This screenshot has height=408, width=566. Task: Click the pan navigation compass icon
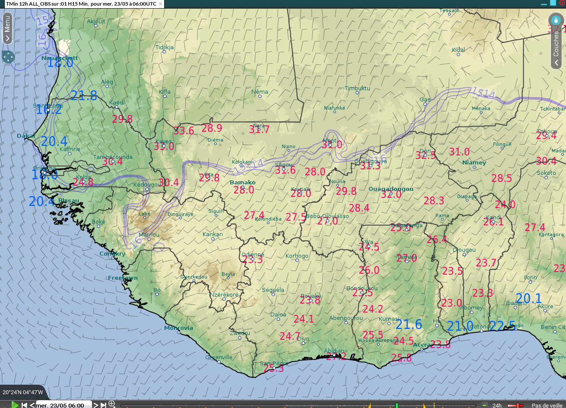tap(8, 57)
